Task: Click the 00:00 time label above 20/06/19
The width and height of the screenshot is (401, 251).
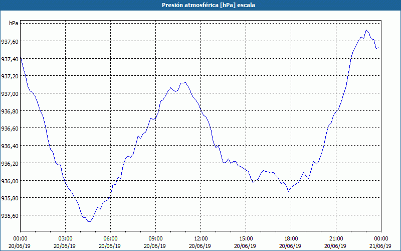Action: pos(20,239)
